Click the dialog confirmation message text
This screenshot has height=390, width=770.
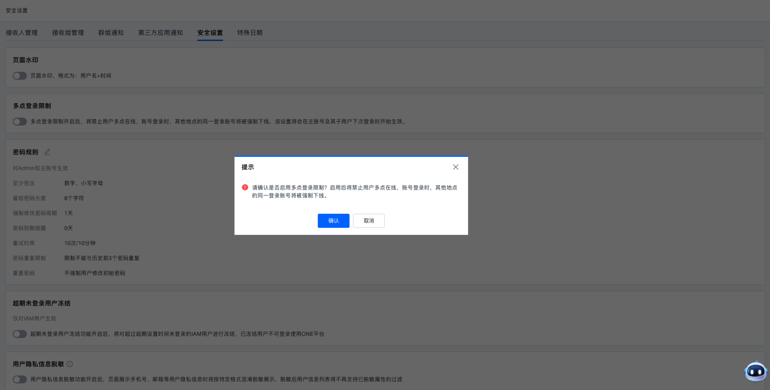(354, 191)
